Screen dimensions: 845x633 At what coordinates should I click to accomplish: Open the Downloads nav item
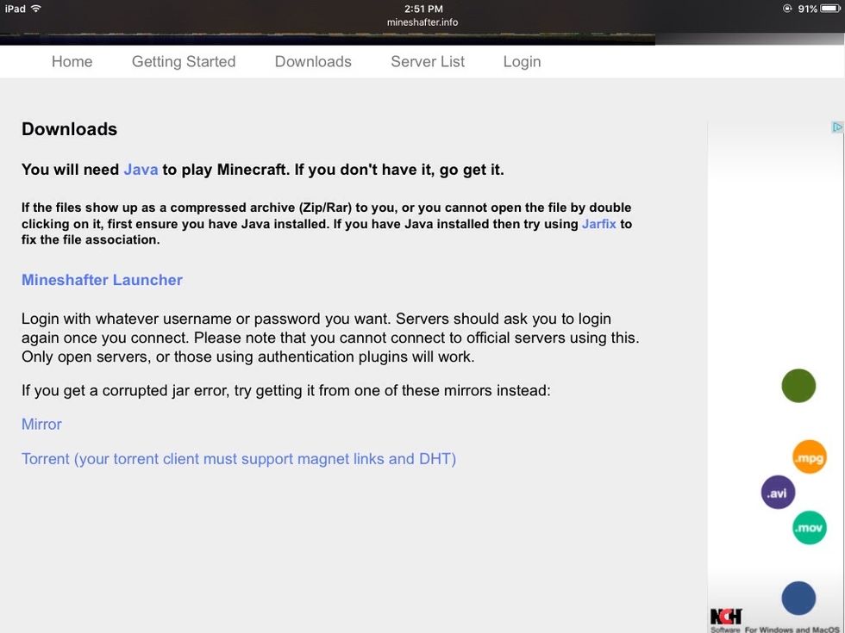tap(312, 61)
